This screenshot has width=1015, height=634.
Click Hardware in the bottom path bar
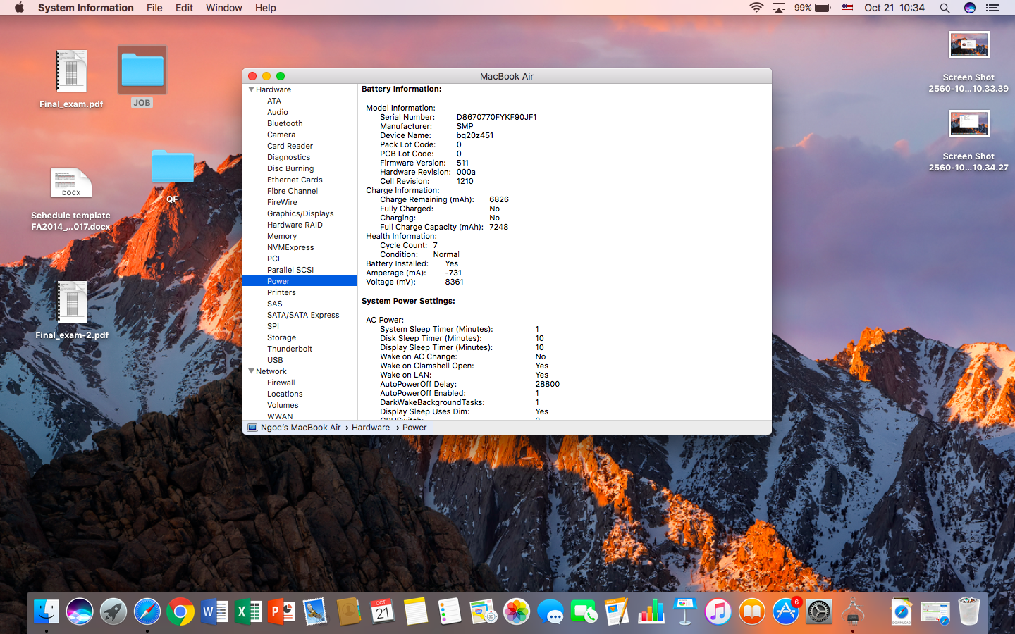point(371,428)
